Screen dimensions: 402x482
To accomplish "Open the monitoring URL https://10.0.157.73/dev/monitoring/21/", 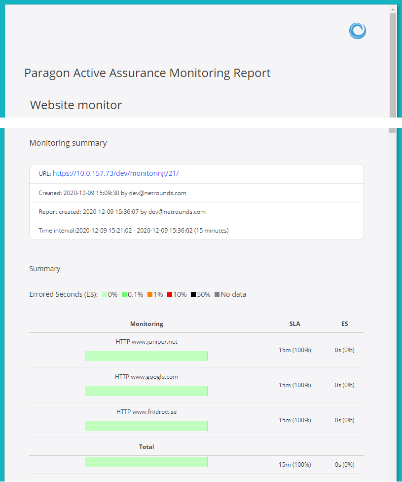I will click(116, 173).
